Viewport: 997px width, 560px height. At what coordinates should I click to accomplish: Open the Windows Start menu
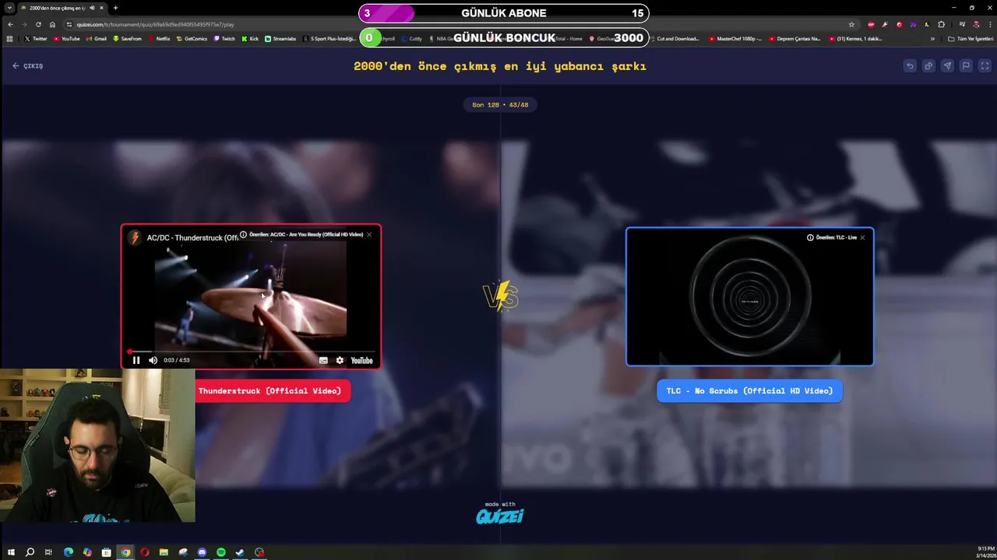tap(11, 552)
